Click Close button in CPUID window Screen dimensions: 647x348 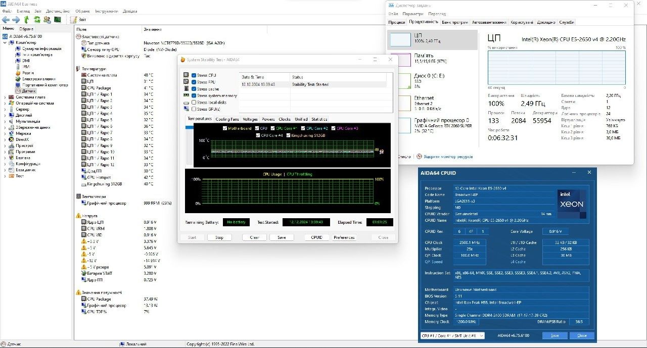[x=582, y=335]
